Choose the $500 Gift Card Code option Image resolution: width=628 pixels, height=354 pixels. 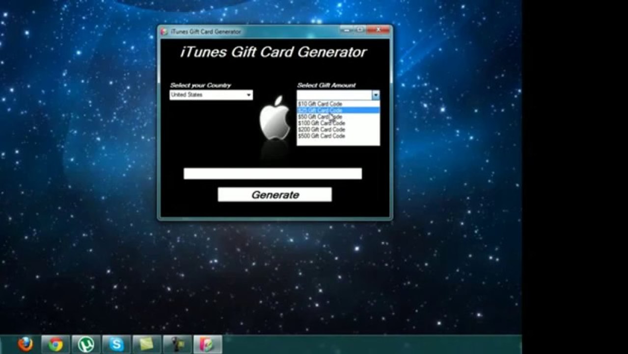tap(338, 136)
